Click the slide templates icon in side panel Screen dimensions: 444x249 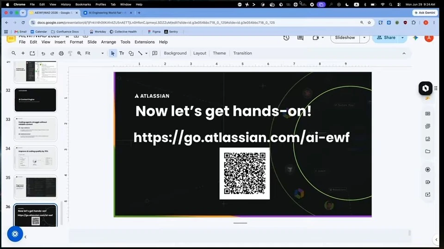click(428, 113)
